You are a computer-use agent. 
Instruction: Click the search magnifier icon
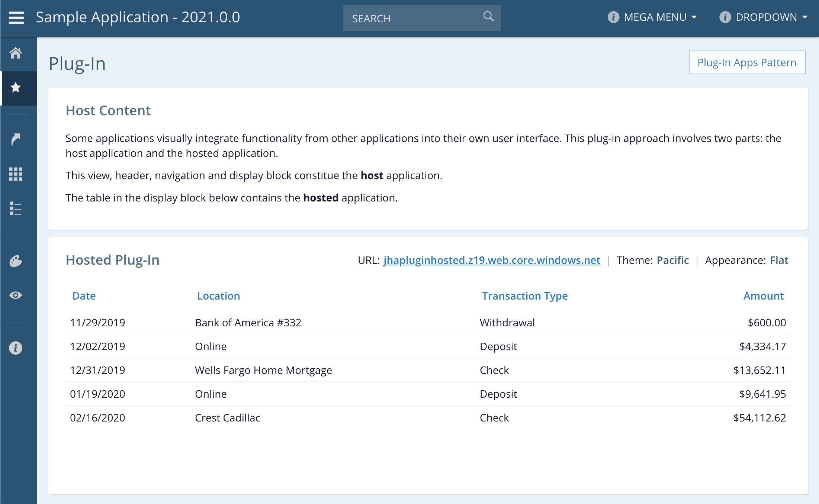point(488,17)
